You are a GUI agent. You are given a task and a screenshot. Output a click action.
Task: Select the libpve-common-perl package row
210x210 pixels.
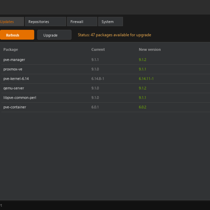(106, 98)
